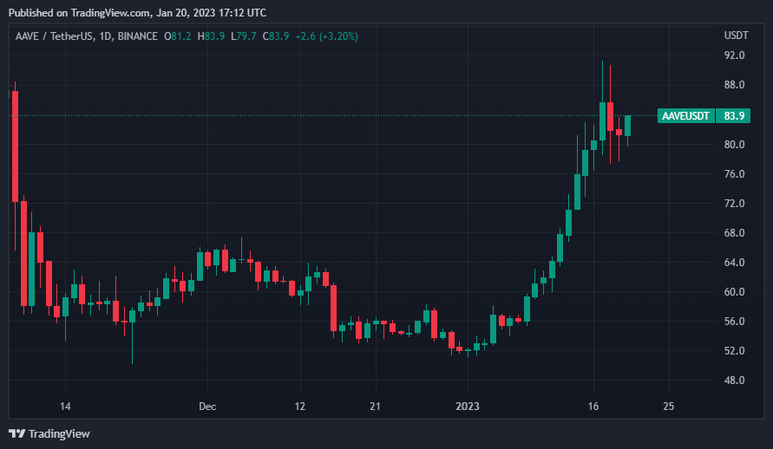Screen dimensions: 773x449
Task: Click the 52.0 price axis label
Action: pyautogui.click(x=734, y=351)
